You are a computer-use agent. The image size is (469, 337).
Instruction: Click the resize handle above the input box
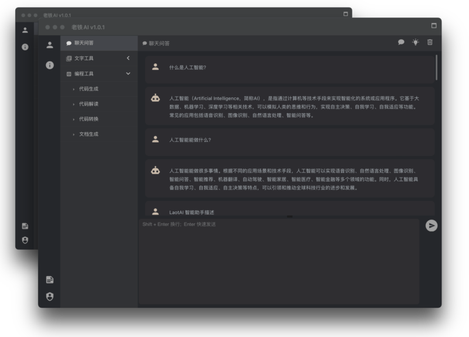[x=289, y=217]
